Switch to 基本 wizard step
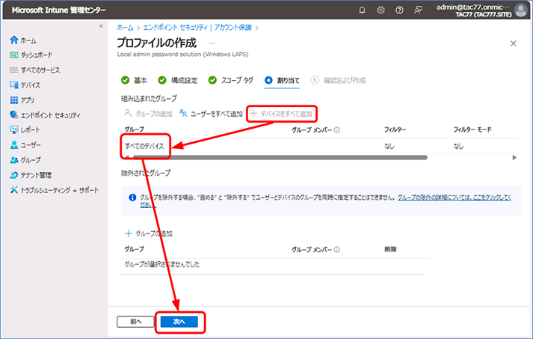533x339 pixels. click(135, 80)
